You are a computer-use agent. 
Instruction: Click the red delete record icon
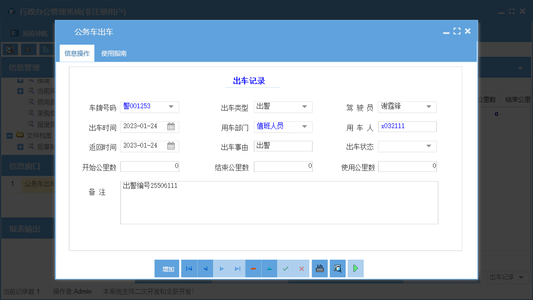pyautogui.click(x=253, y=268)
